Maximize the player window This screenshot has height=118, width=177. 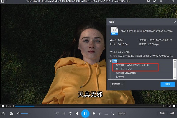pos(173,1)
